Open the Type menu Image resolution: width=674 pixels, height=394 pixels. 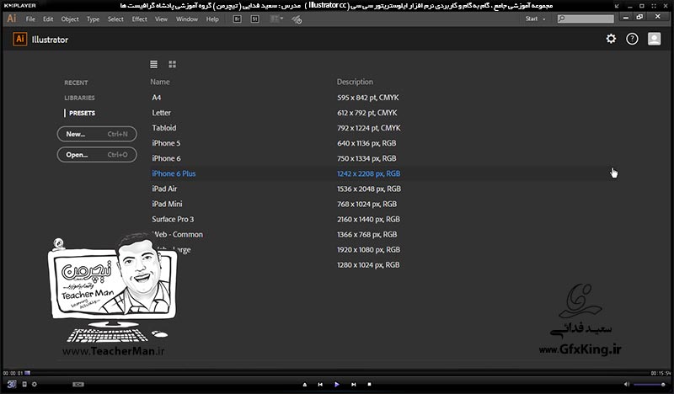(x=93, y=19)
